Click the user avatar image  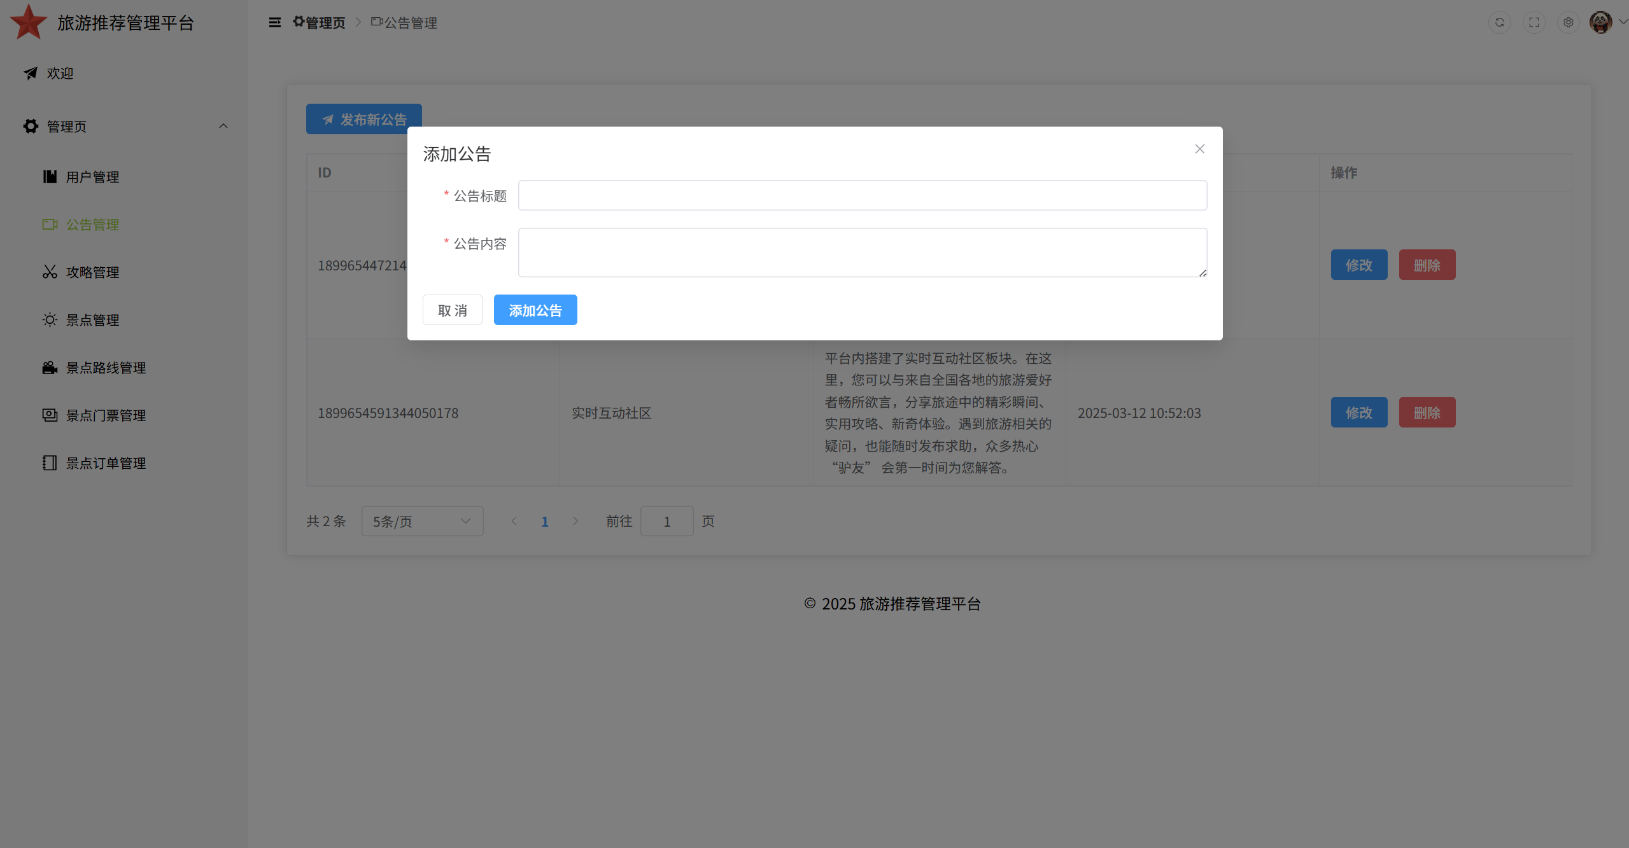(x=1600, y=23)
